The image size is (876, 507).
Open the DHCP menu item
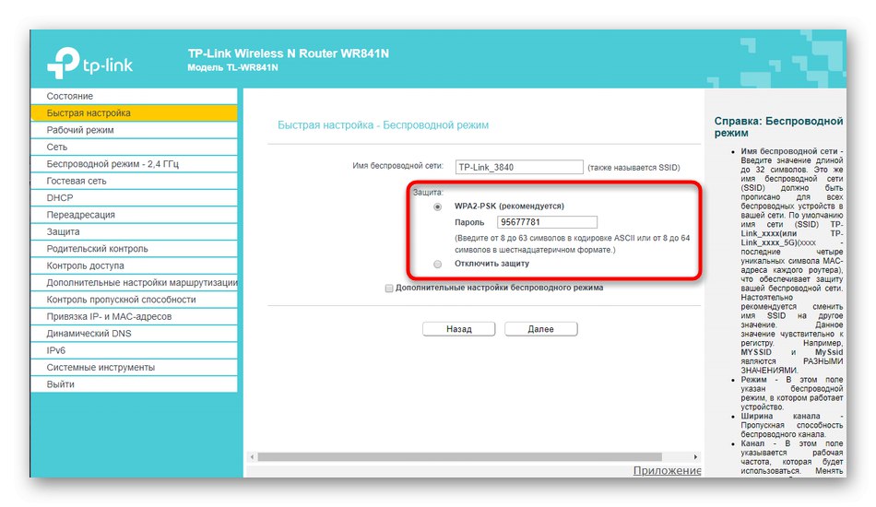pyautogui.click(x=134, y=197)
